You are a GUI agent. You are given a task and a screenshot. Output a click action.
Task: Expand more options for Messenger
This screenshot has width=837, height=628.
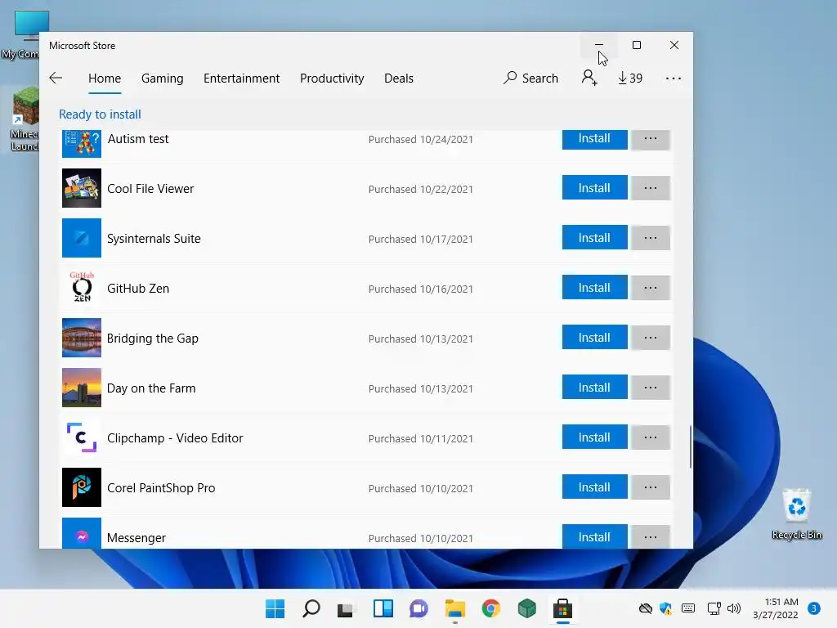coord(650,536)
